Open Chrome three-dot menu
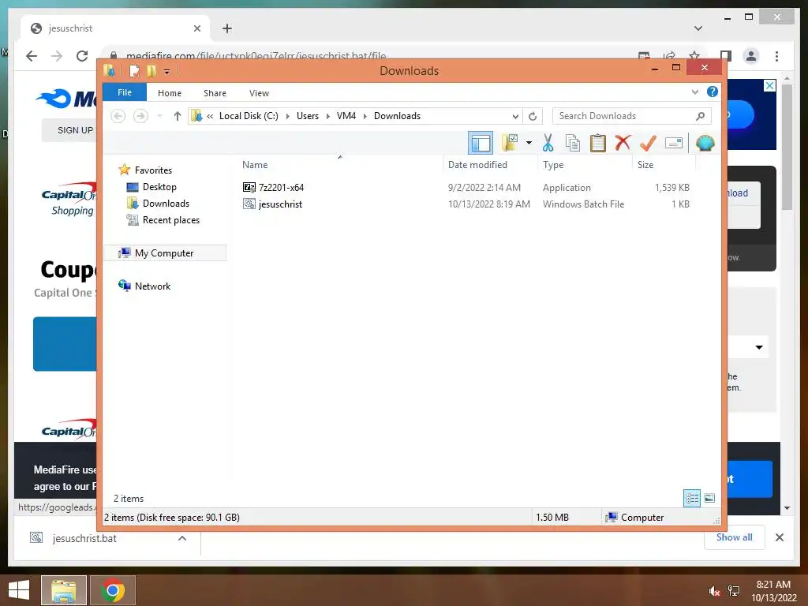 (x=776, y=56)
